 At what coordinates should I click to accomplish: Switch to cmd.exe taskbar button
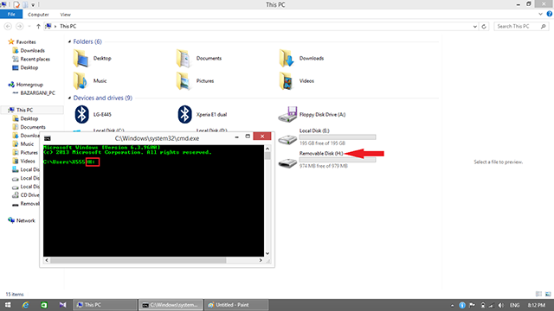(x=171, y=305)
